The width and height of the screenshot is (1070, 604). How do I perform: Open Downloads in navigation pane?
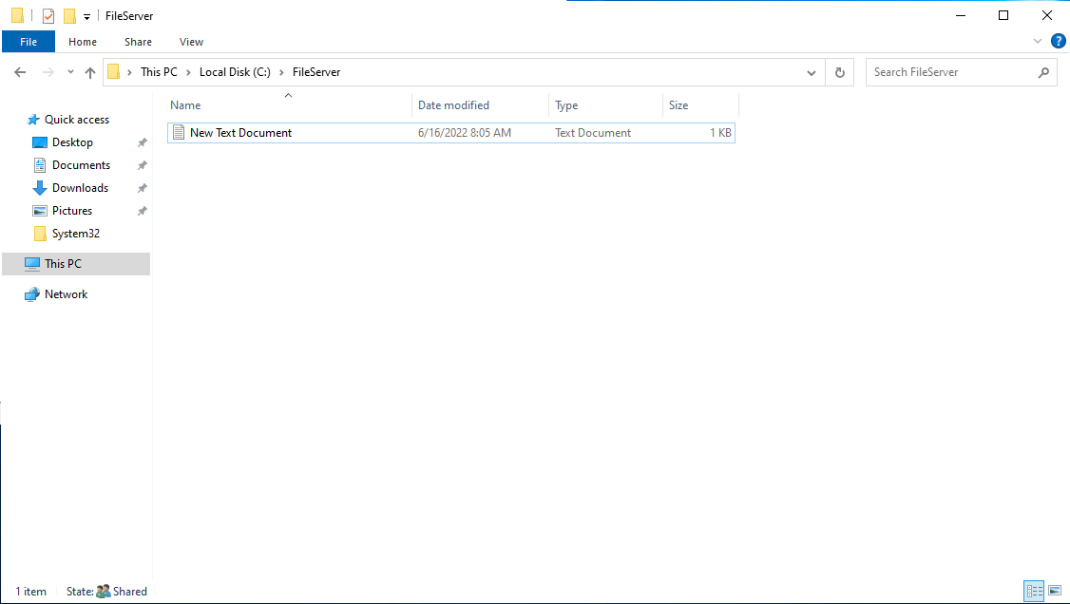click(x=80, y=188)
